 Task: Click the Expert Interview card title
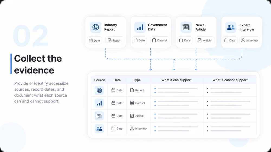[247, 27]
